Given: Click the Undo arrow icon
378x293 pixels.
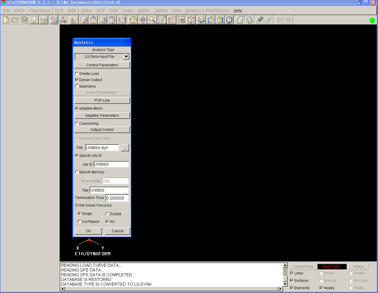Looking at the screenshot, I should (x=279, y=20).
